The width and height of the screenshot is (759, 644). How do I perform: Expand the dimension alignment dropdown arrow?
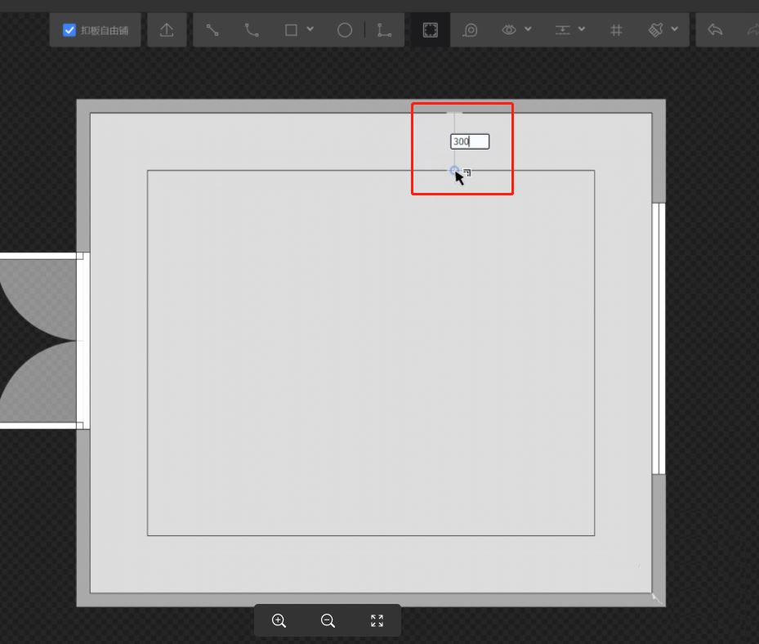tap(582, 30)
